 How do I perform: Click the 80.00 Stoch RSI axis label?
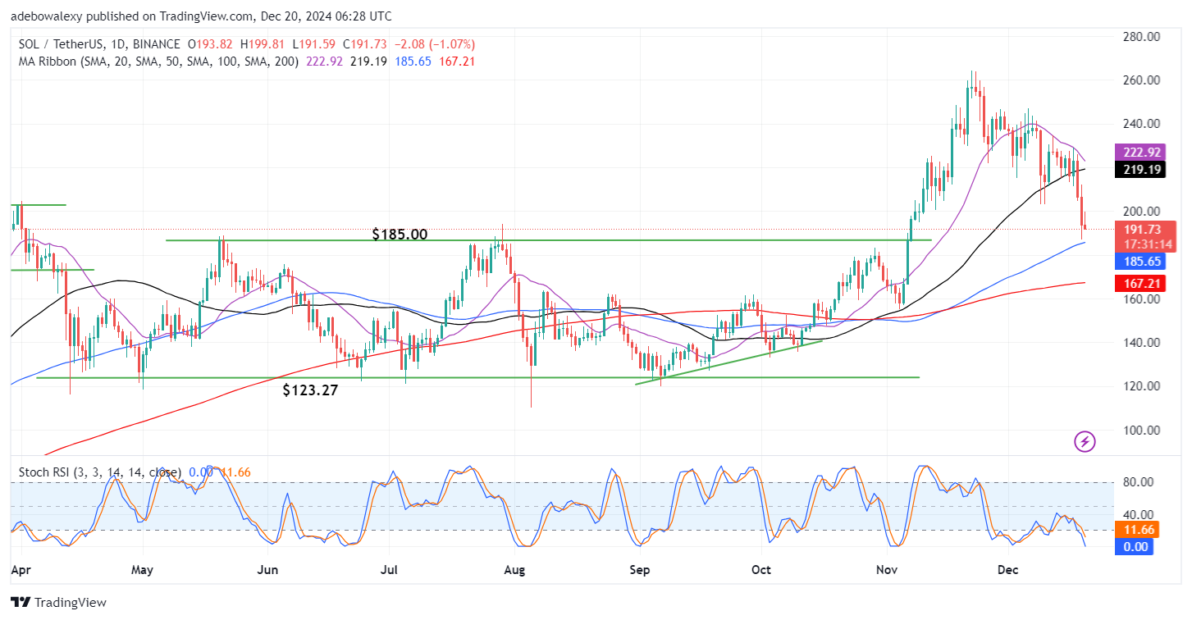[1138, 481]
